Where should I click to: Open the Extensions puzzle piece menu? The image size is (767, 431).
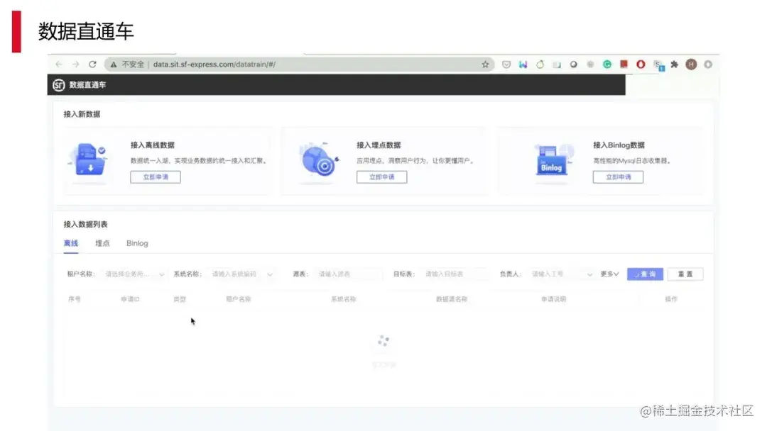[675, 65]
